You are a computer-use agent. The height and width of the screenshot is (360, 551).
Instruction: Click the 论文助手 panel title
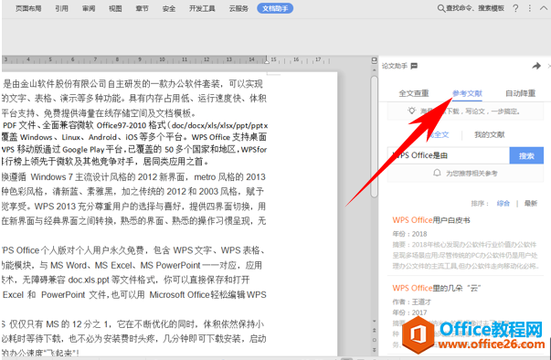pos(395,66)
